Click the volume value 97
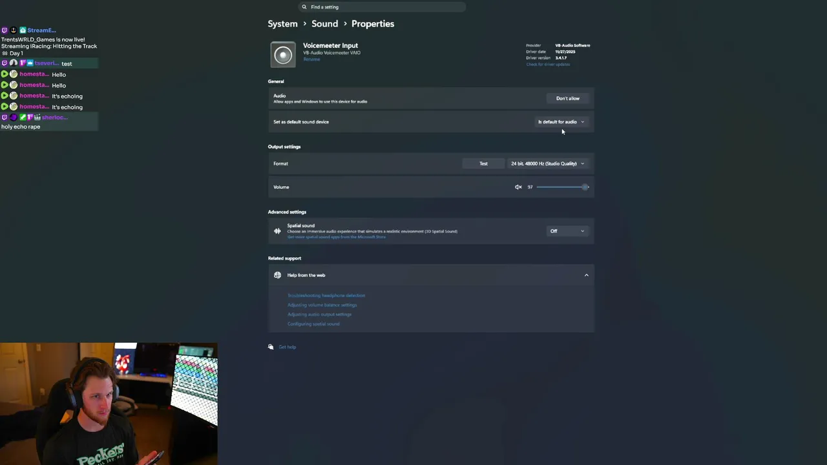 point(530,187)
